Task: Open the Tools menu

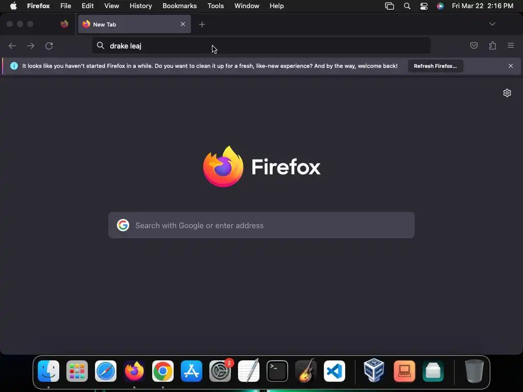Action: [216, 6]
